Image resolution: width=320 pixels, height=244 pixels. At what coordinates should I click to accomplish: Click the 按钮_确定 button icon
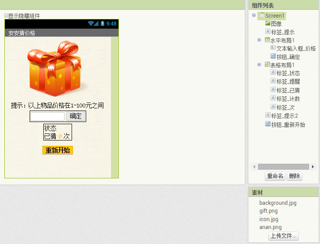tap(273, 56)
